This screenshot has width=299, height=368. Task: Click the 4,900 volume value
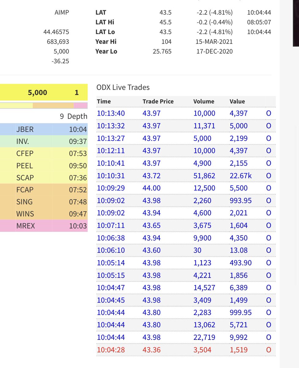[202, 163]
